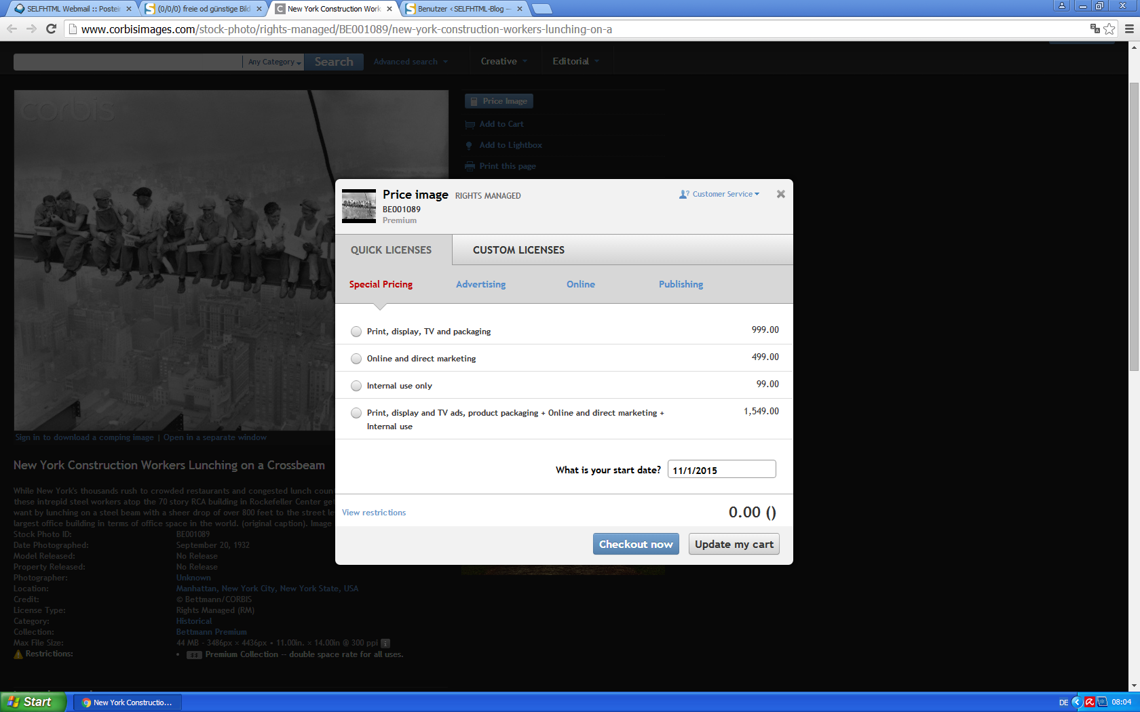This screenshot has height=712, width=1140.
Task: Click the blue circular tray icon
Action: pos(1076,703)
